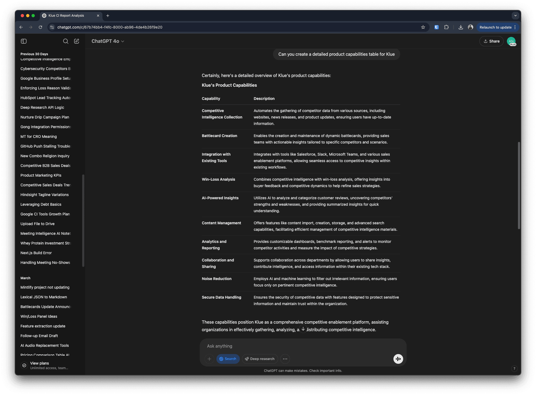Screen dimensions: 536x395
Task: Click the sidebar history scrollbar
Action: pyautogui.click(x=83, y=221)
